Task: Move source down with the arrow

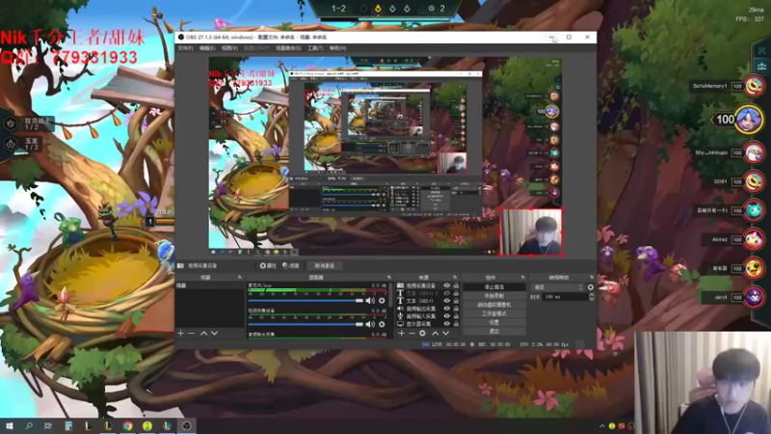Action: coord(445,333)
